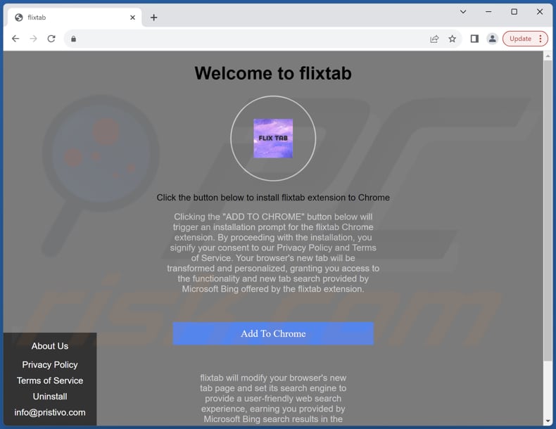Click the 'Welcome to flixtab' heading
The width and height of the screenshot is (556, 429).
pyautogui.click(x=273, y=73)
